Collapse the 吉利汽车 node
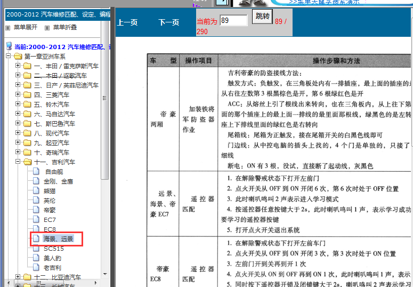Screen dimensions: 413x287 (18, 162)
